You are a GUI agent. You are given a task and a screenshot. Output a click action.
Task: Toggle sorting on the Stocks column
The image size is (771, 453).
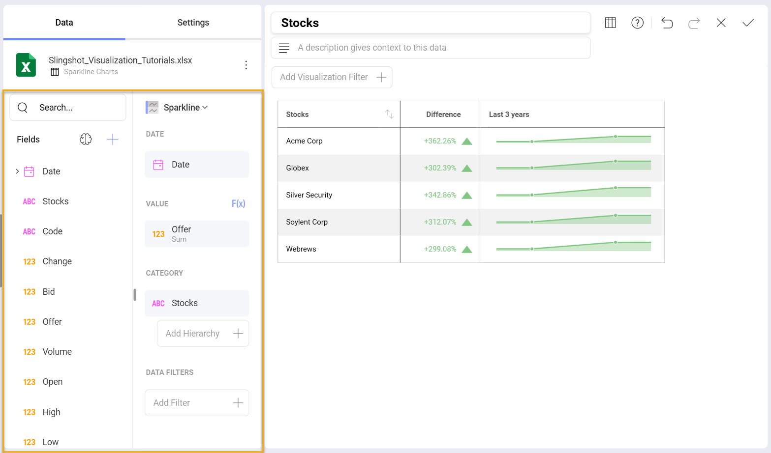[x=389, y=114]
